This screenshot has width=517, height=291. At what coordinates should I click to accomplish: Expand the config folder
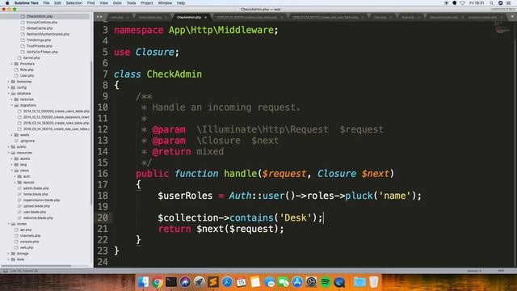(9, 87)
